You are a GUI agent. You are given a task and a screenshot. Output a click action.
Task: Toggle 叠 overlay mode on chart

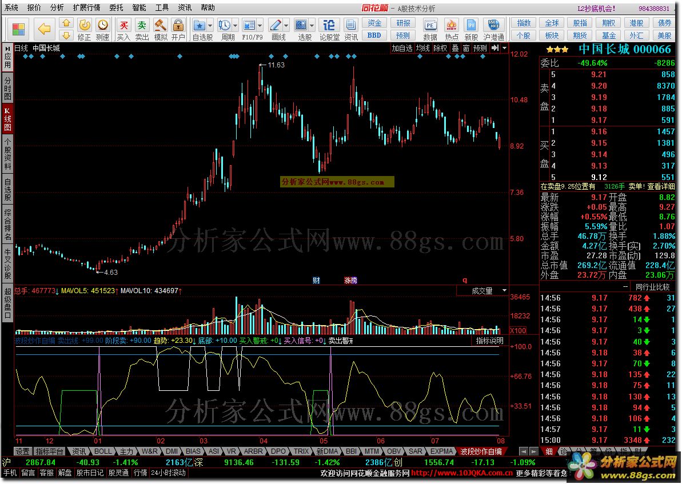[455, 48]
